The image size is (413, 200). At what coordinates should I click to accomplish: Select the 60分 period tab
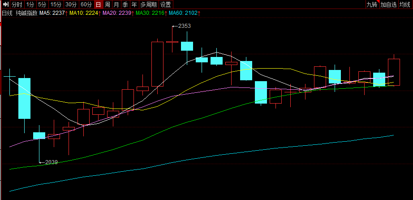(x=86, y=4)
